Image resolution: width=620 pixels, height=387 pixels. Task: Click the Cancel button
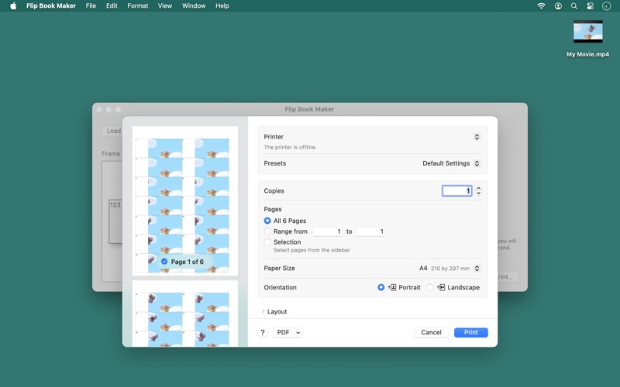point(431,333)
